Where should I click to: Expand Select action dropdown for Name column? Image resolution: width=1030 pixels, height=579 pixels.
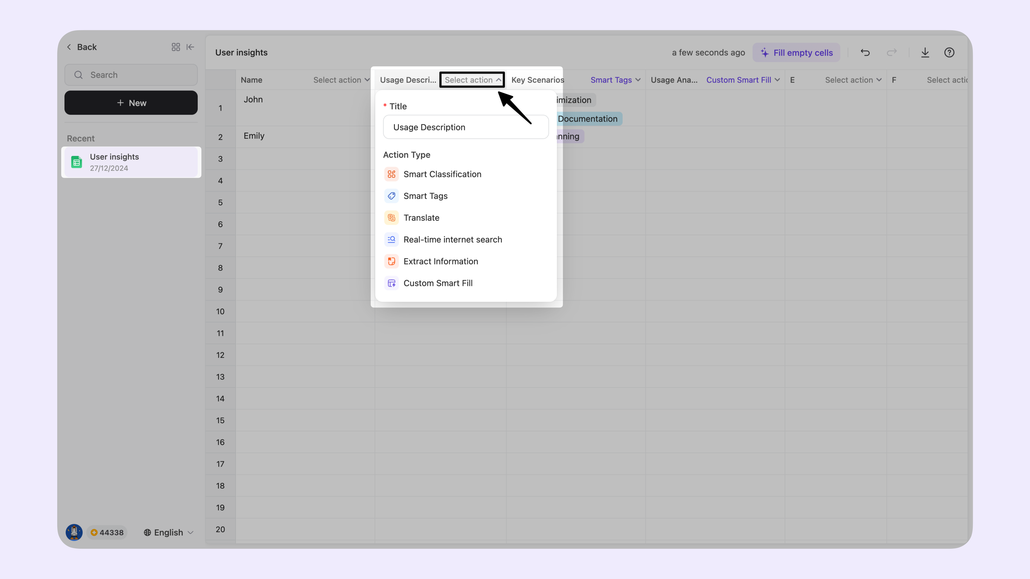(341, 80)
